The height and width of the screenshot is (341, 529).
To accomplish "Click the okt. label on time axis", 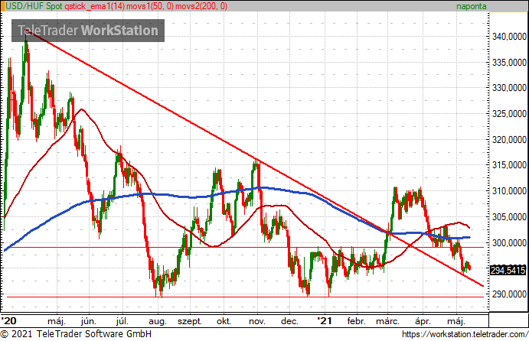I will pyautogui.click(x=224, y=321).
